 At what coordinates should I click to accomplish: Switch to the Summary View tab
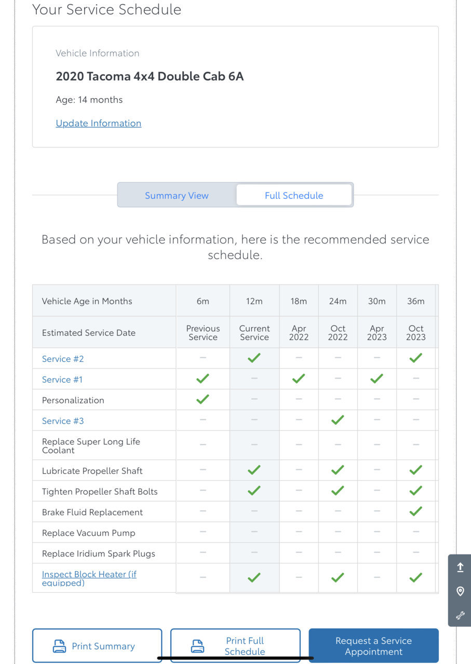pos(177,195)
